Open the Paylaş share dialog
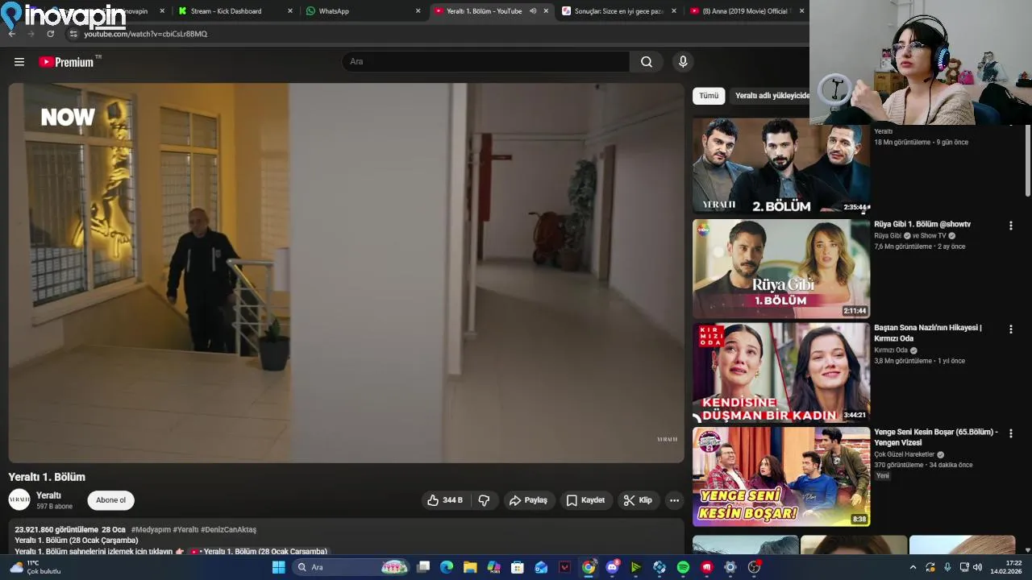This screenshot has height=580, width=1032. pos(528,500)
